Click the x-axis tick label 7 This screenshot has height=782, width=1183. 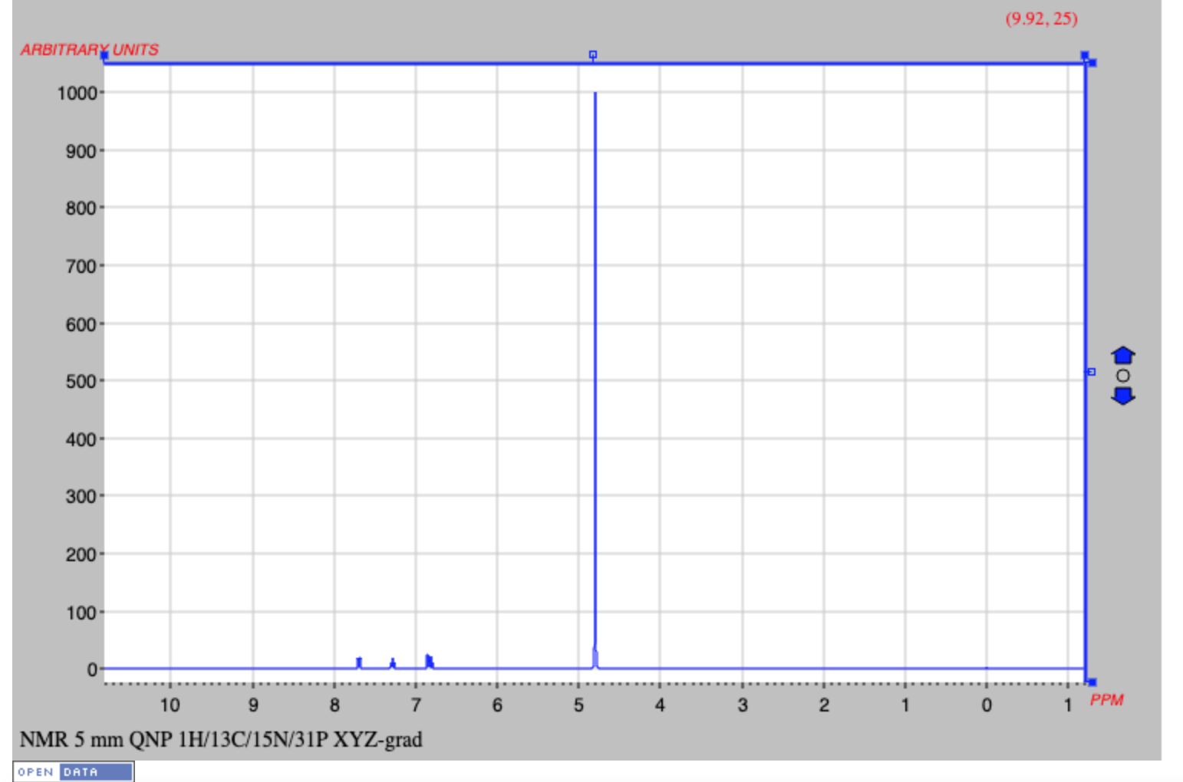pos(416,705)
